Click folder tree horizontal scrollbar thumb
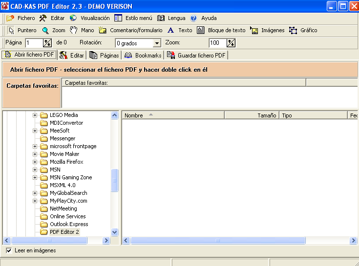359x266 pixels. click(x=49, y=240)
